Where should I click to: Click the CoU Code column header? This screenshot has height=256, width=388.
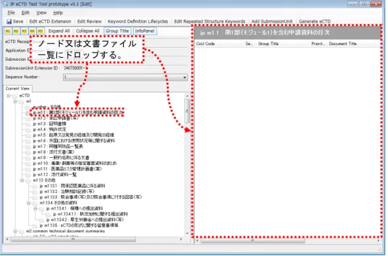[x=205, y=44]
